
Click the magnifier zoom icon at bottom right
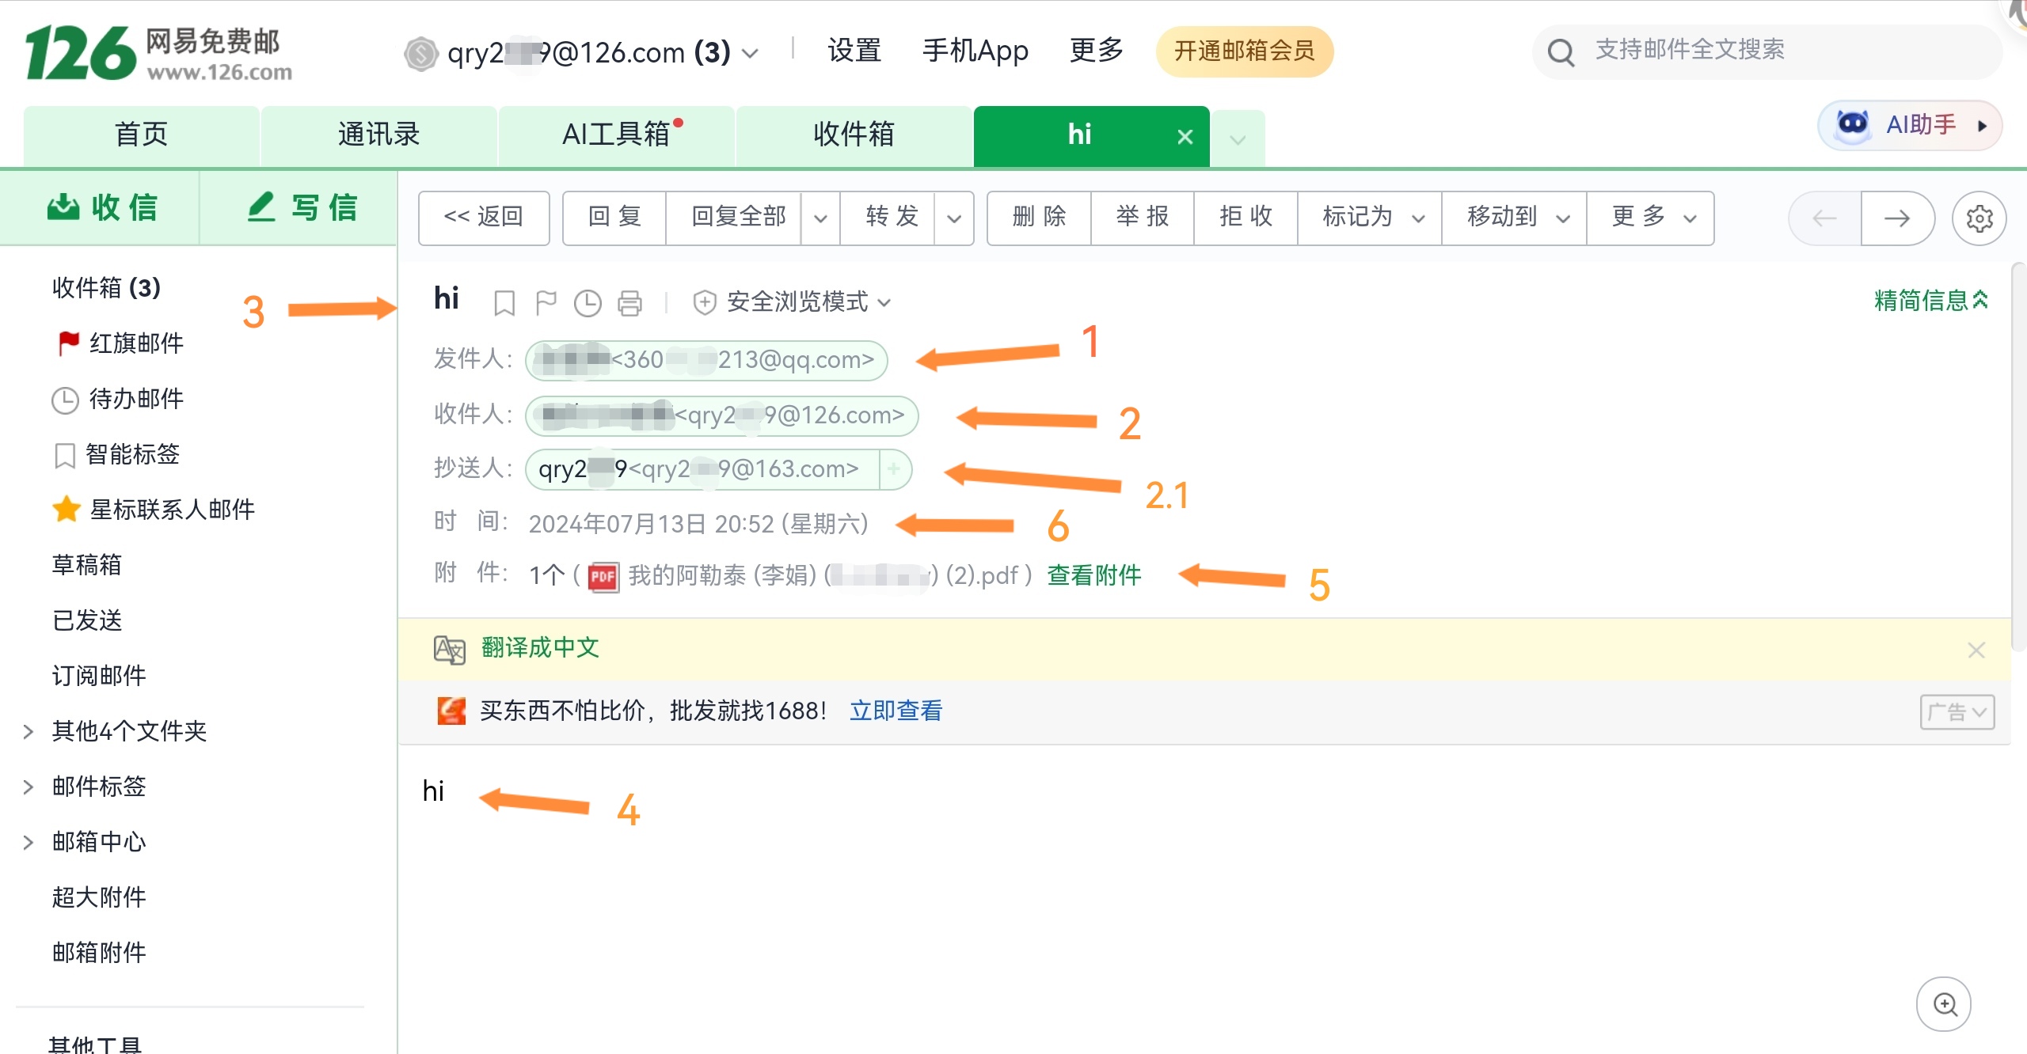(1944, 1004)
